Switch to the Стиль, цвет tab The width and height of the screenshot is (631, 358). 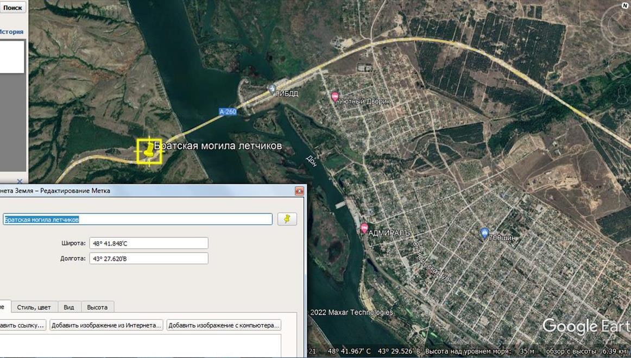(x=34, y=307)
